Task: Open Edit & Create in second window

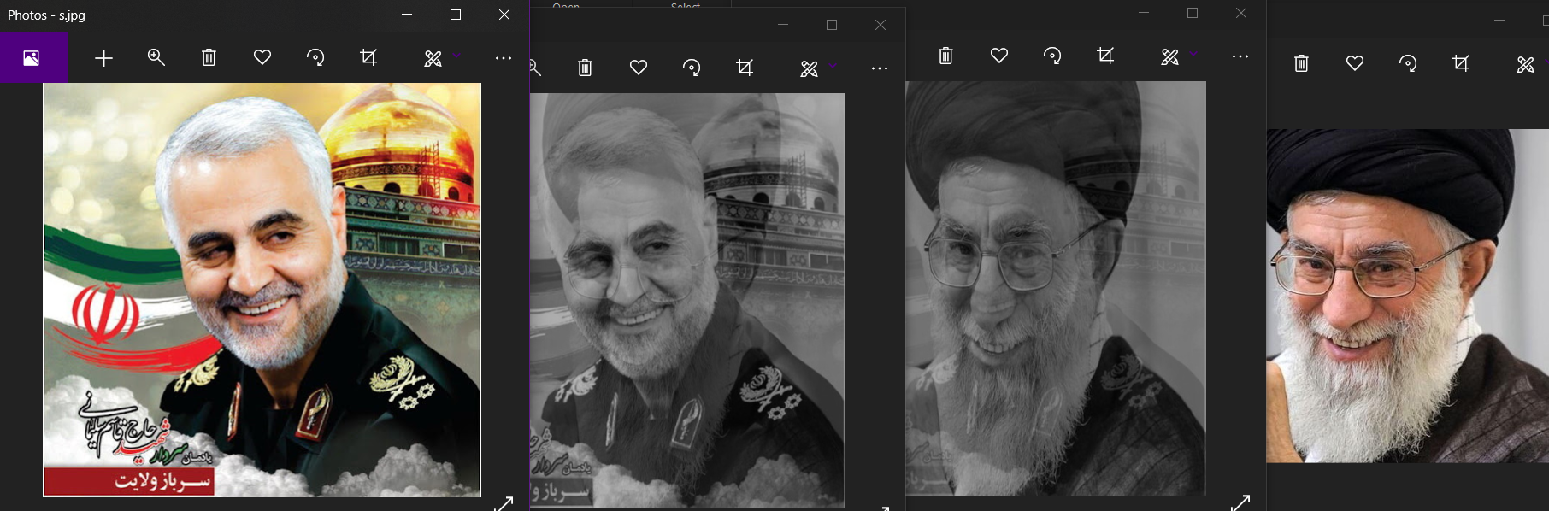Action: point(810,68)
